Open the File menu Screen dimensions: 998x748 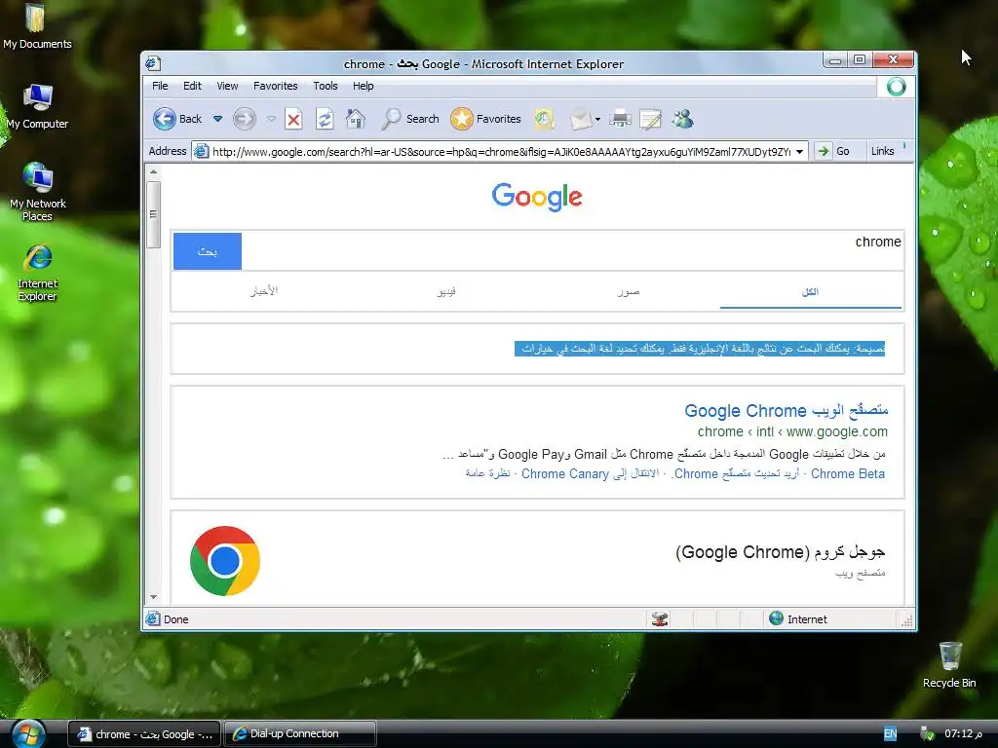point(160,86)
